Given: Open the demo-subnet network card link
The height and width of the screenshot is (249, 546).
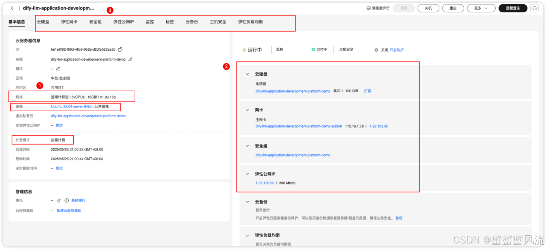Looking at the screenshot, I should tap(299, 126).
